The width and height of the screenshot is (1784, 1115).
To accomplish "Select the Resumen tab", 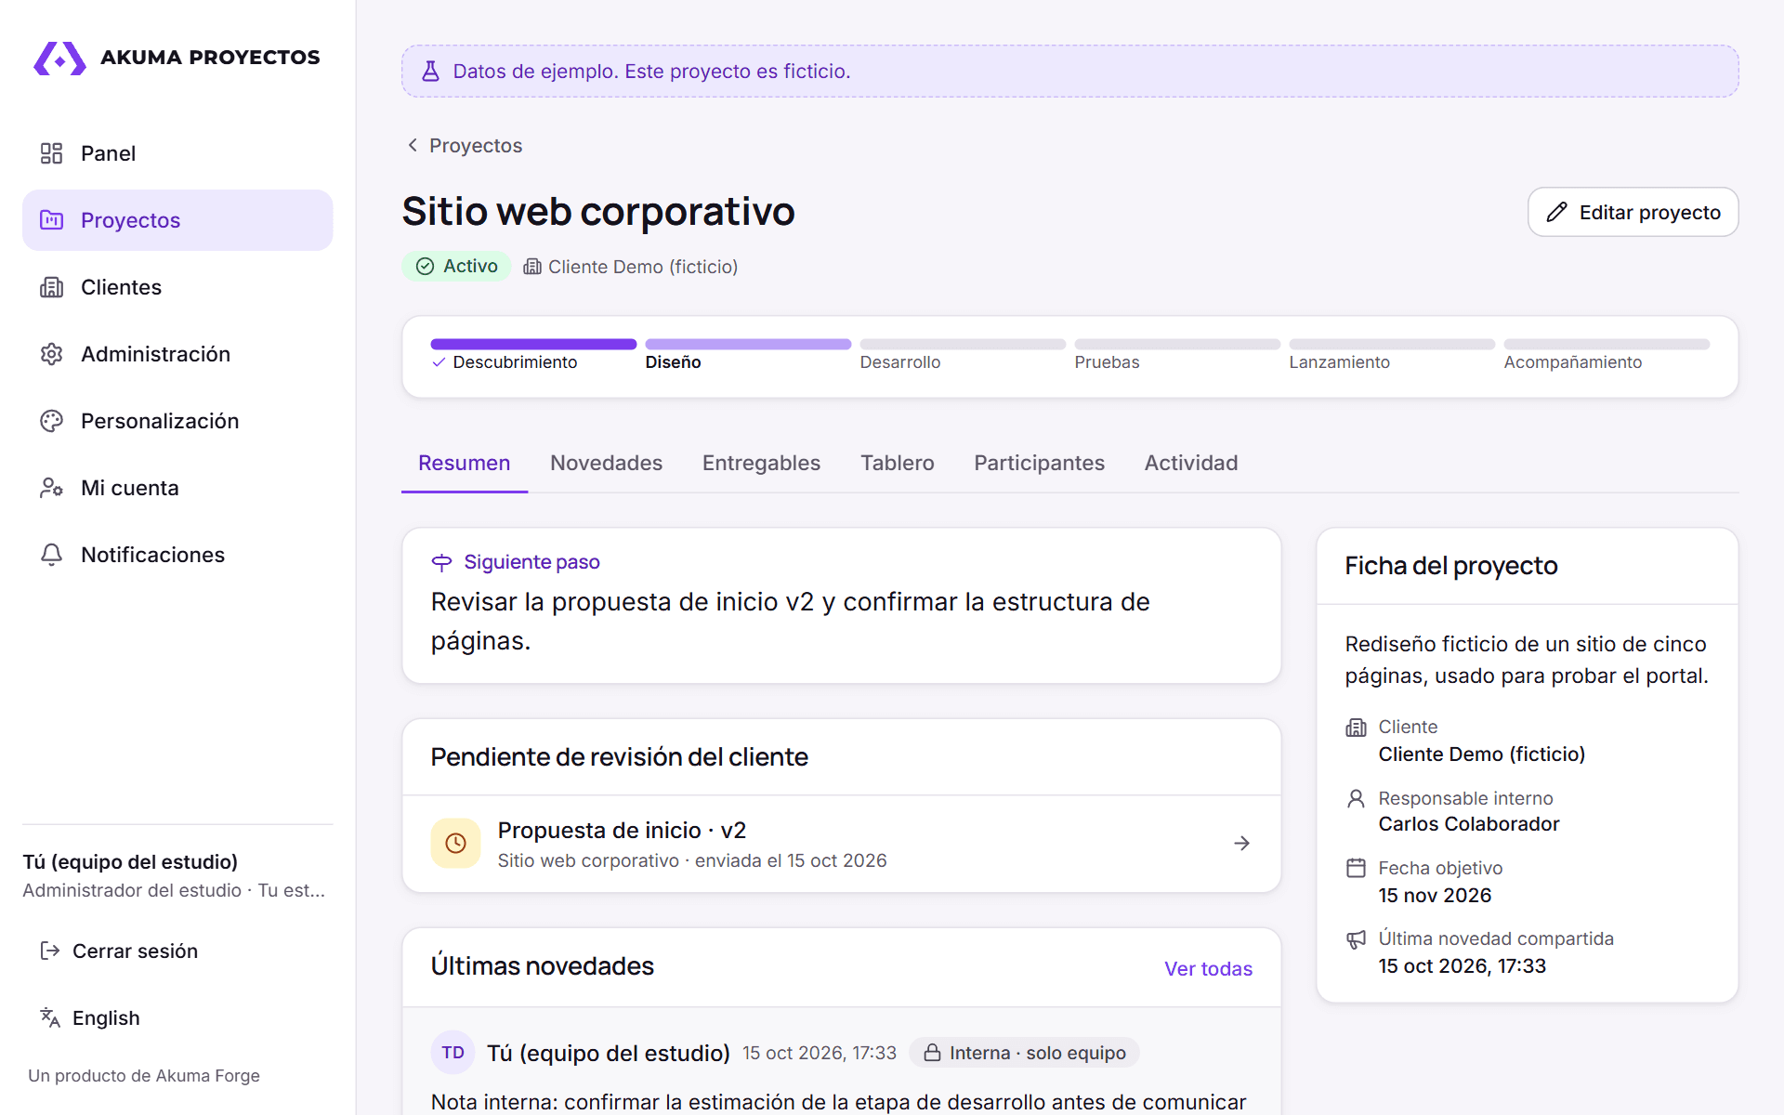I will coord(464,463).
